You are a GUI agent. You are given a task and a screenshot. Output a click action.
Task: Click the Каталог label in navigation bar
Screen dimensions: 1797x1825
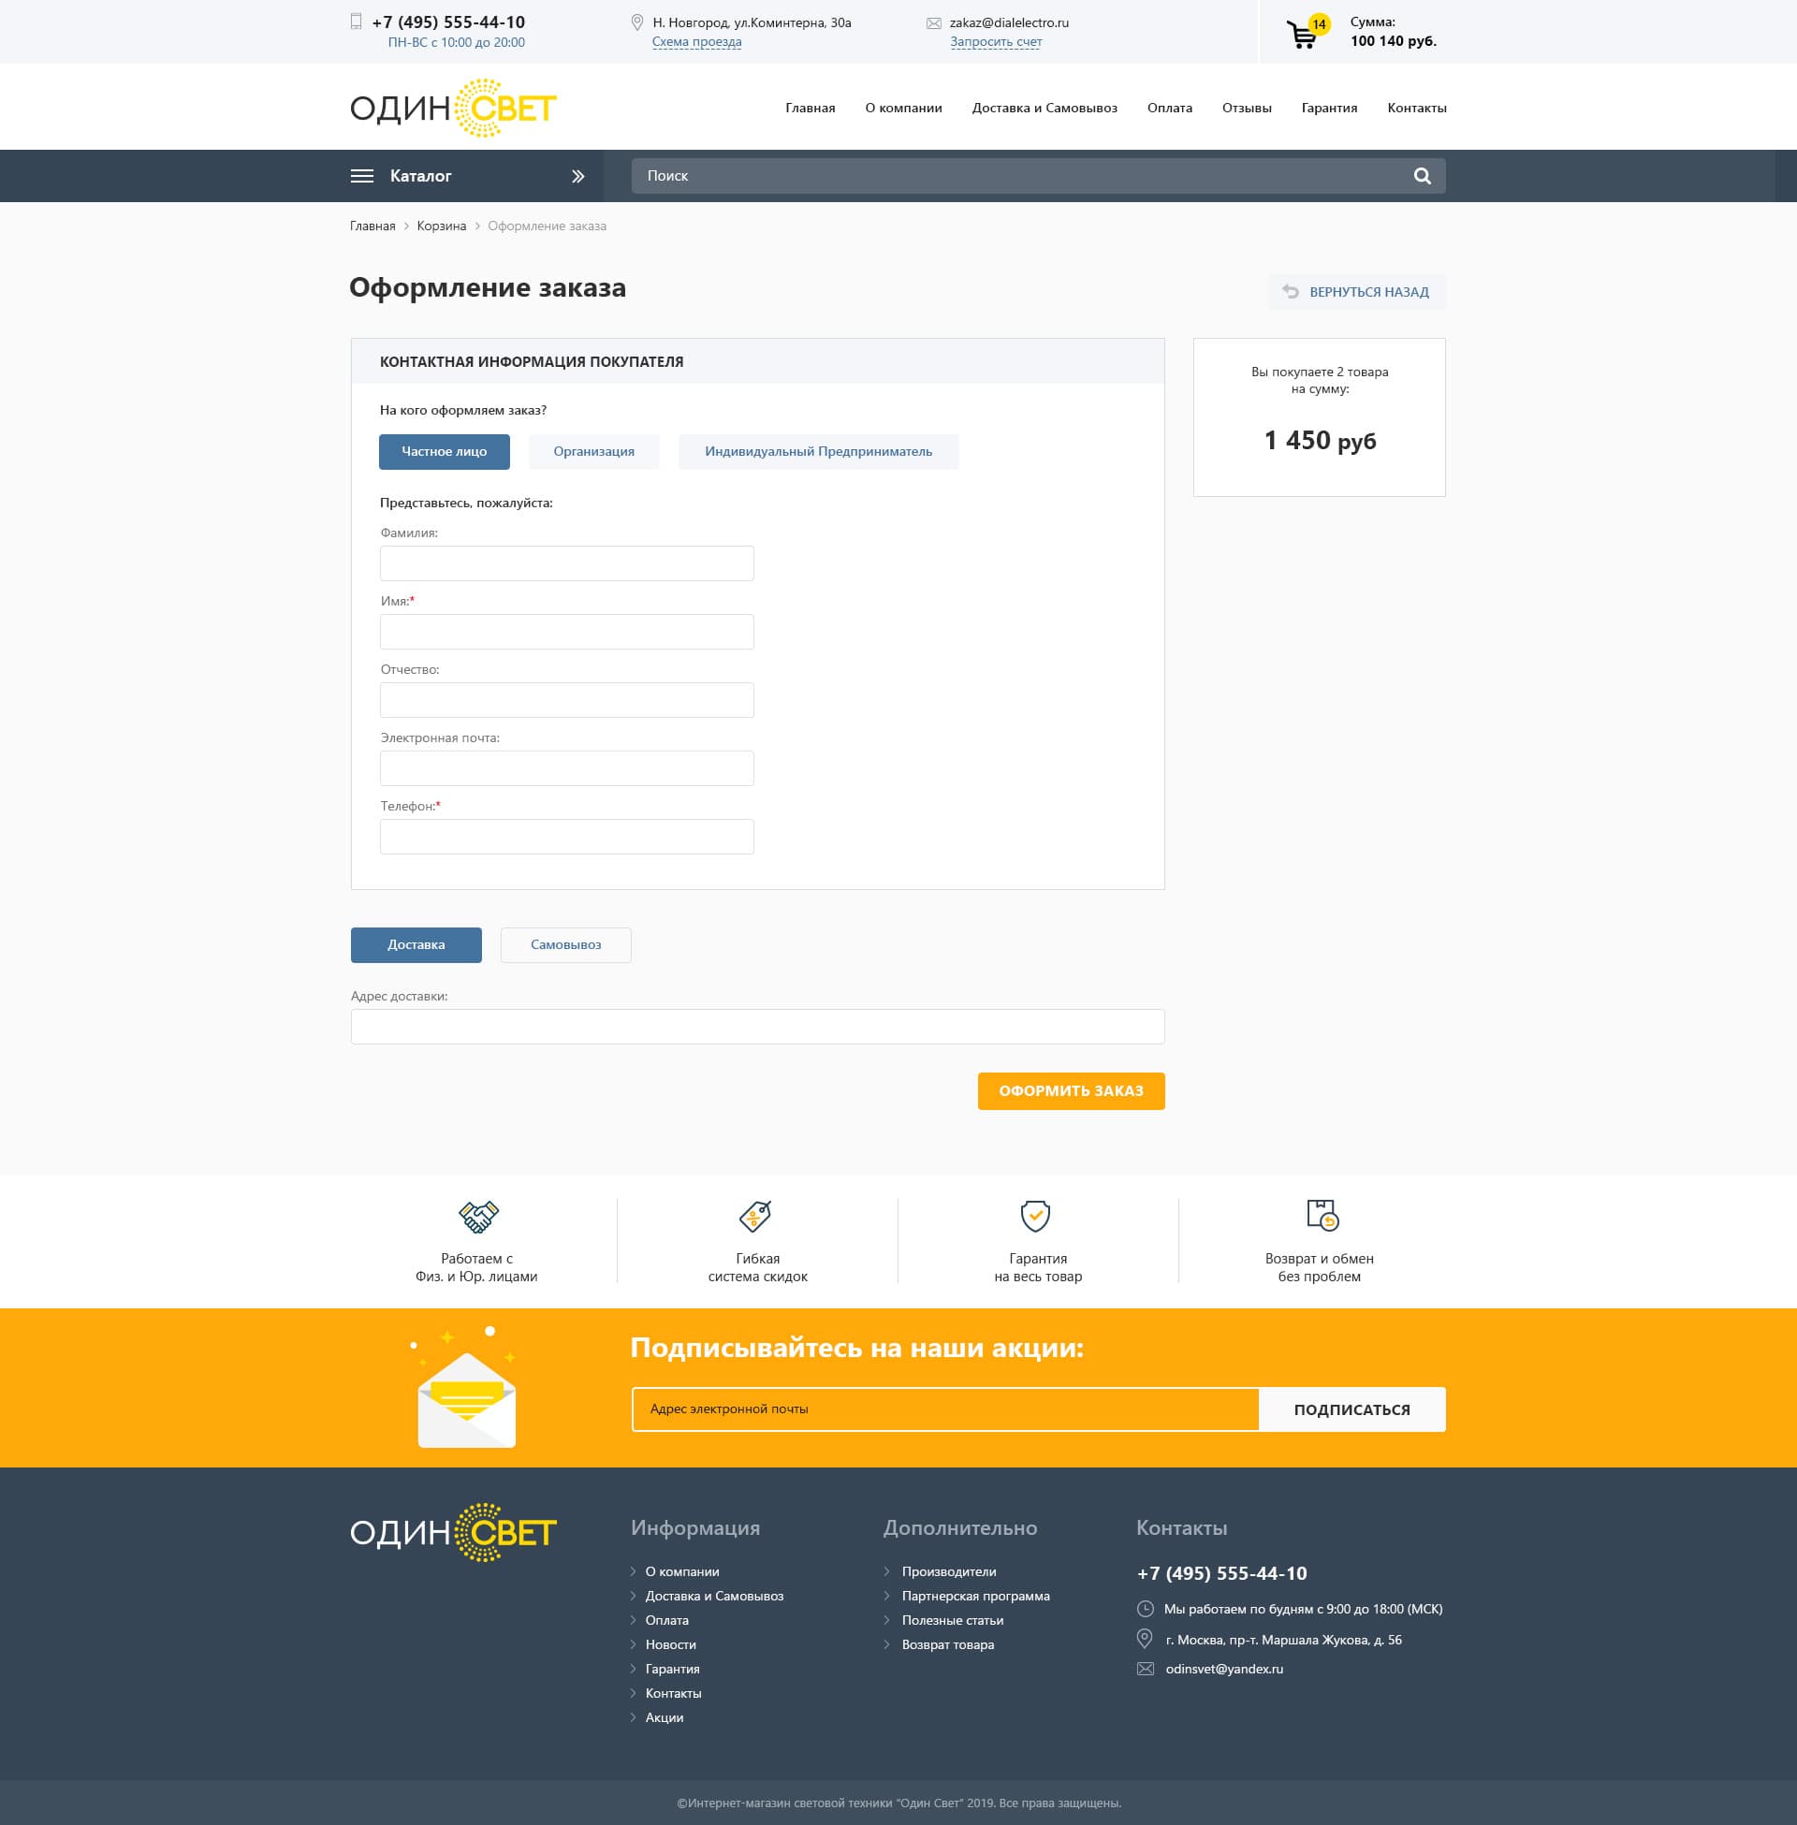click(x=421, y=176)
